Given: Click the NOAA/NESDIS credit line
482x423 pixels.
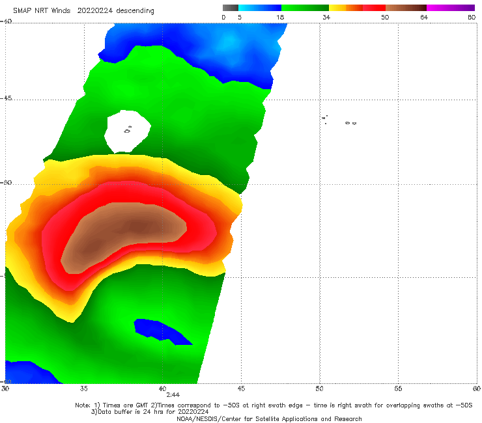Looking at the screenshot, I should click(x=269, y=418).
